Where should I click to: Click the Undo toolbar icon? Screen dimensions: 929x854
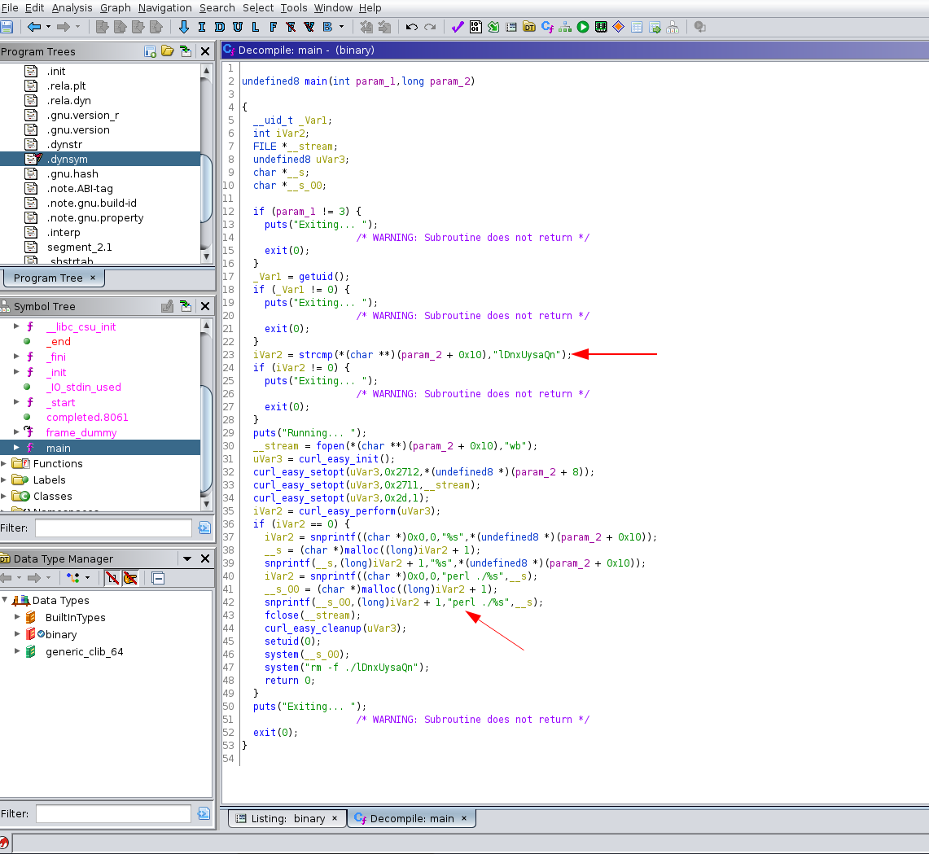pyautogui.click(x=412, y=27)
